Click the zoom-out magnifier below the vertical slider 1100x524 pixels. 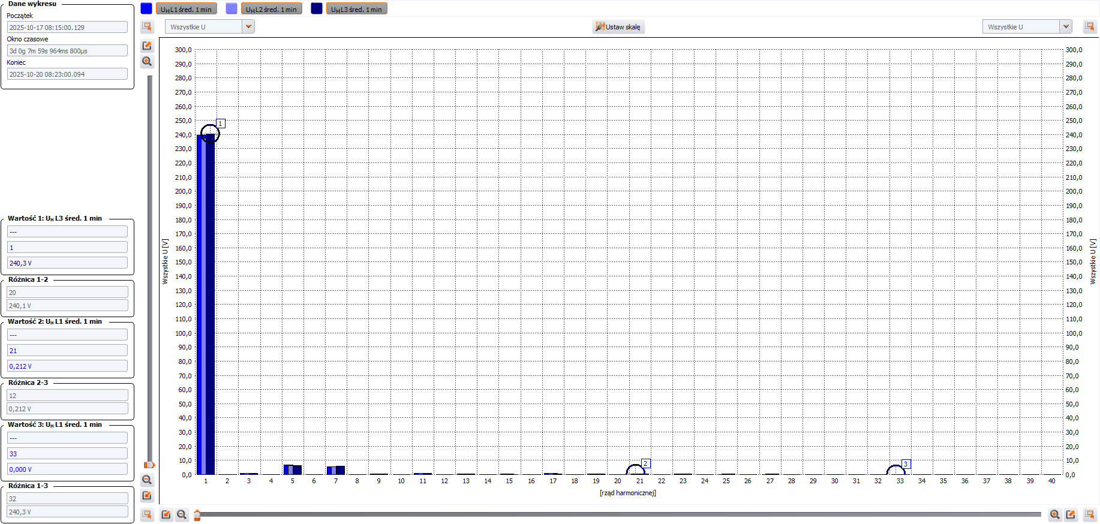(147, 480)
